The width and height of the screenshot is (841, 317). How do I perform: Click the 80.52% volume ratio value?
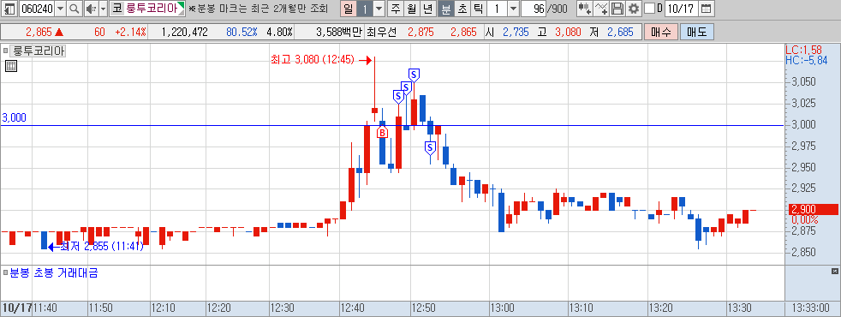(242, 33)
